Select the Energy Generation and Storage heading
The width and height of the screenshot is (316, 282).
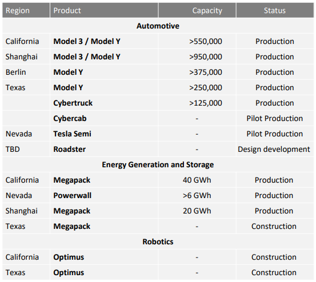[x=158, y=164]
